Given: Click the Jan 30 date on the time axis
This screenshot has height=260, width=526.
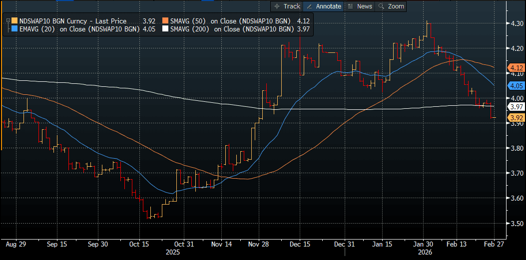Looking at the screenshot, I should 423,245.
